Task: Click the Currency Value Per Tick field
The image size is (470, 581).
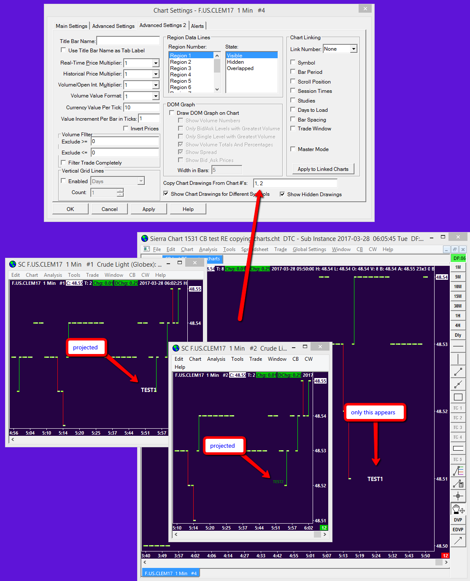Action: click(x=141, y=107)
